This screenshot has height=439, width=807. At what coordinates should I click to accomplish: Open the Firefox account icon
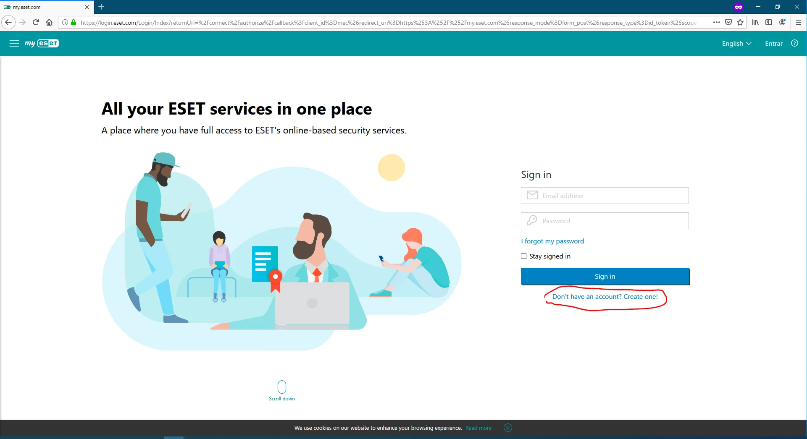click(782, 22)
